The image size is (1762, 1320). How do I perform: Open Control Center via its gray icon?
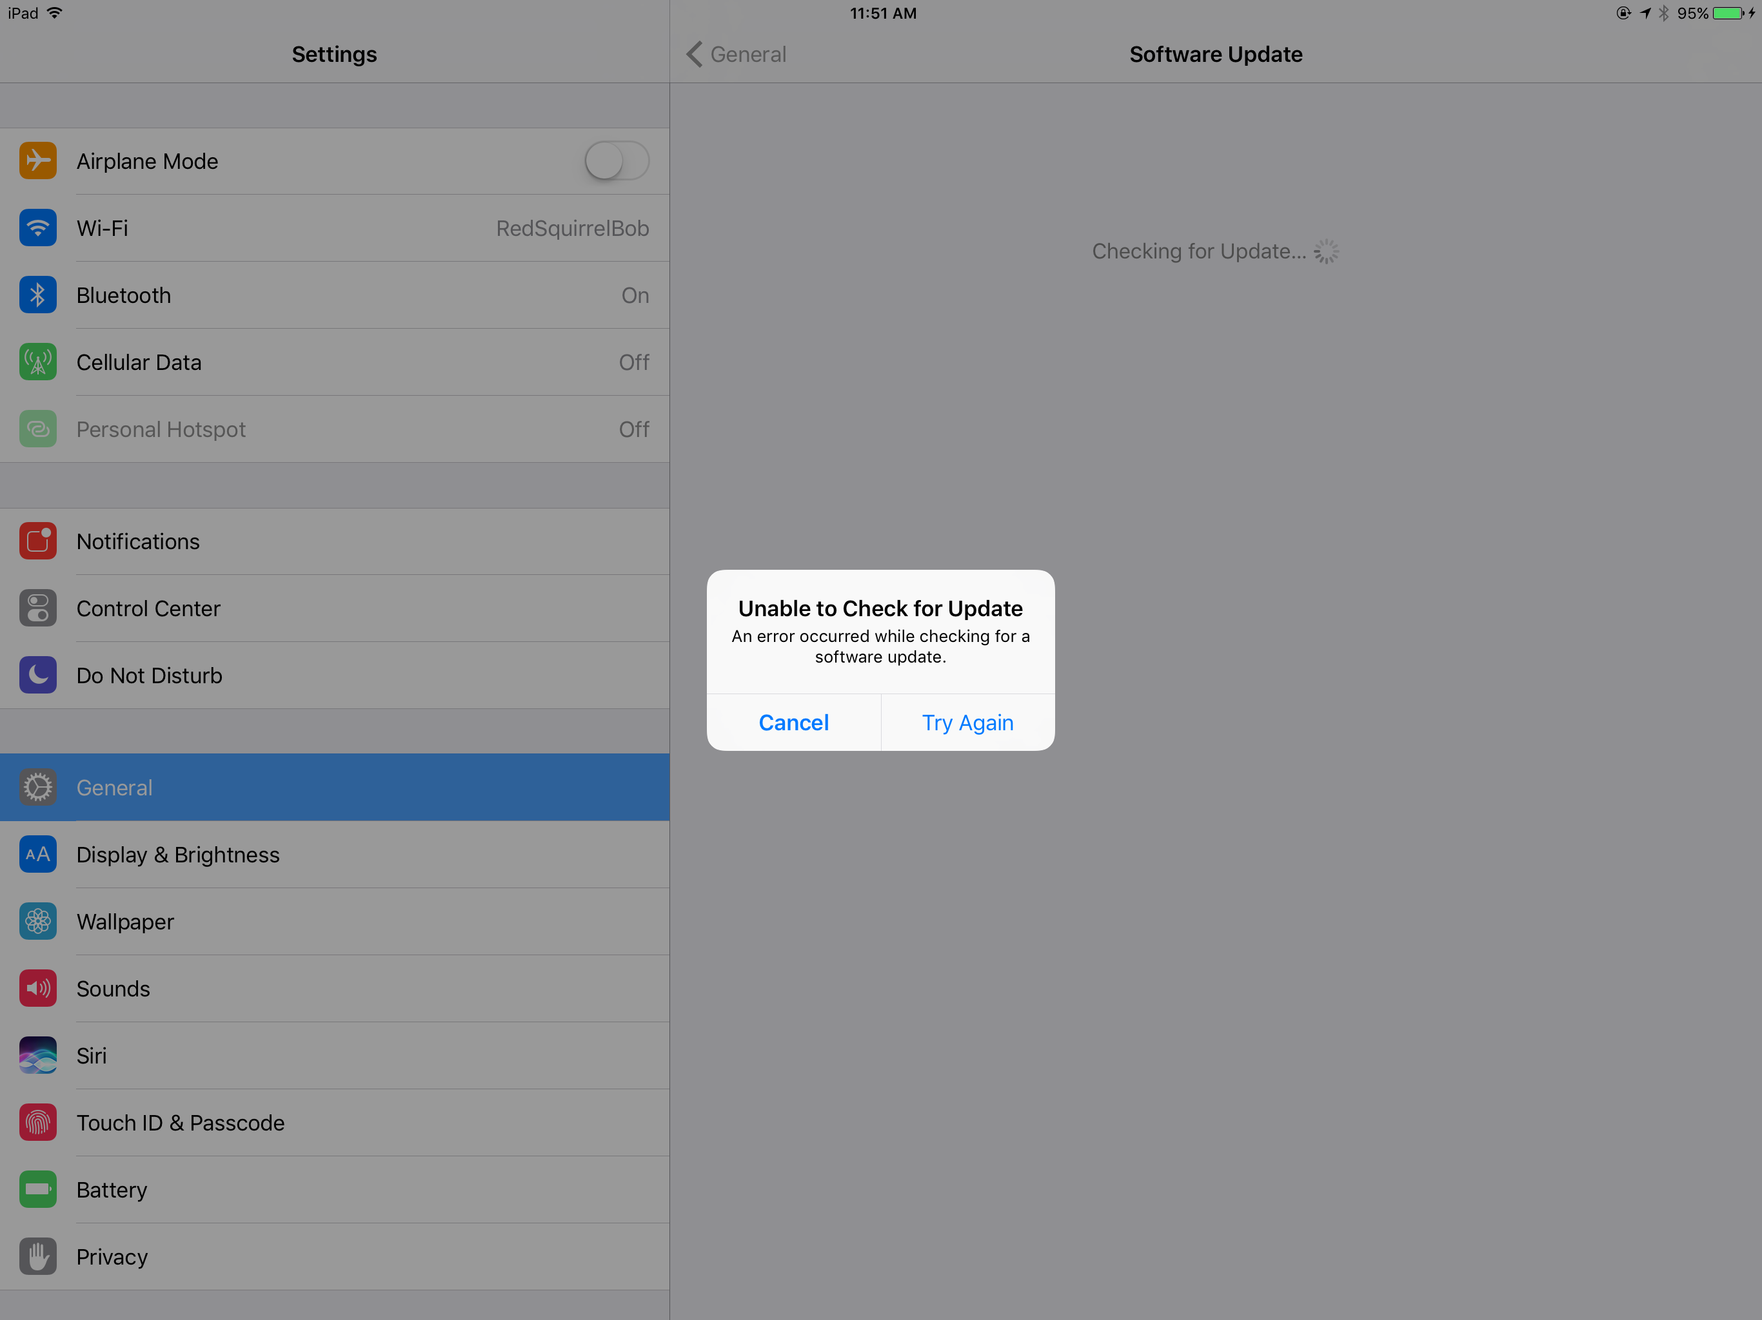point(37,608)
